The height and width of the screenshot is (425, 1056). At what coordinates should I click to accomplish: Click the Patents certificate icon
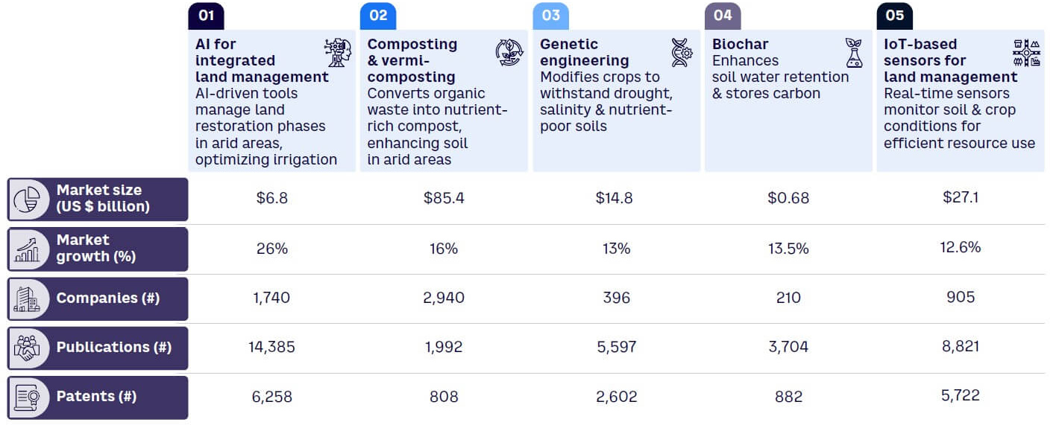tap(28, 397)
